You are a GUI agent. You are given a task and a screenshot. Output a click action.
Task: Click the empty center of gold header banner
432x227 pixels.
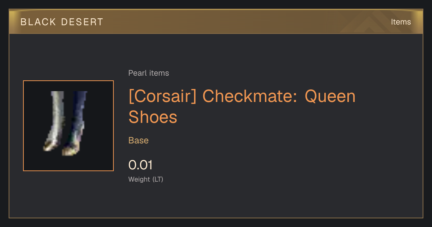click(x=216, y=22)
